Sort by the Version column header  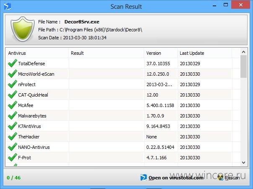coord(161,53)
